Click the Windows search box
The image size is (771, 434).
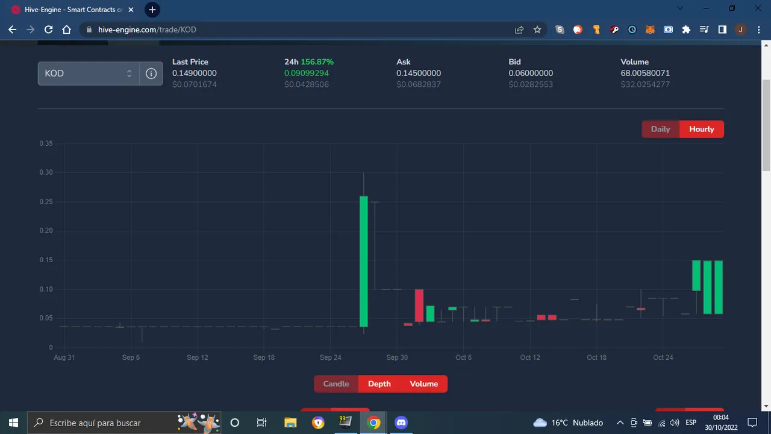125,423
